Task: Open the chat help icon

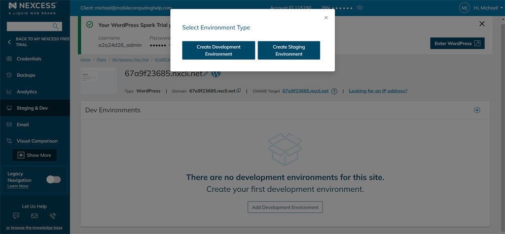Action: (x=16, y=216)
